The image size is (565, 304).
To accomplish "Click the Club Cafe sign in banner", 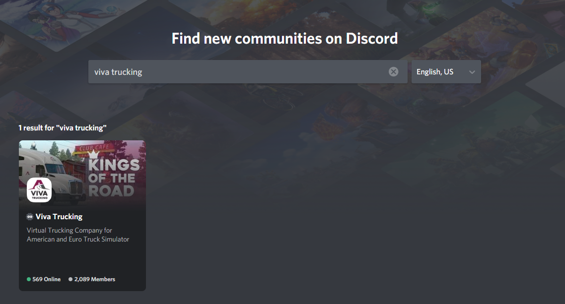I will tap(94, 147).
